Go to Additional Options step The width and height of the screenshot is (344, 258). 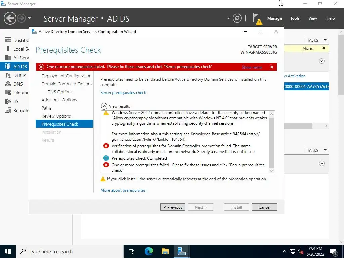[59, 100]
